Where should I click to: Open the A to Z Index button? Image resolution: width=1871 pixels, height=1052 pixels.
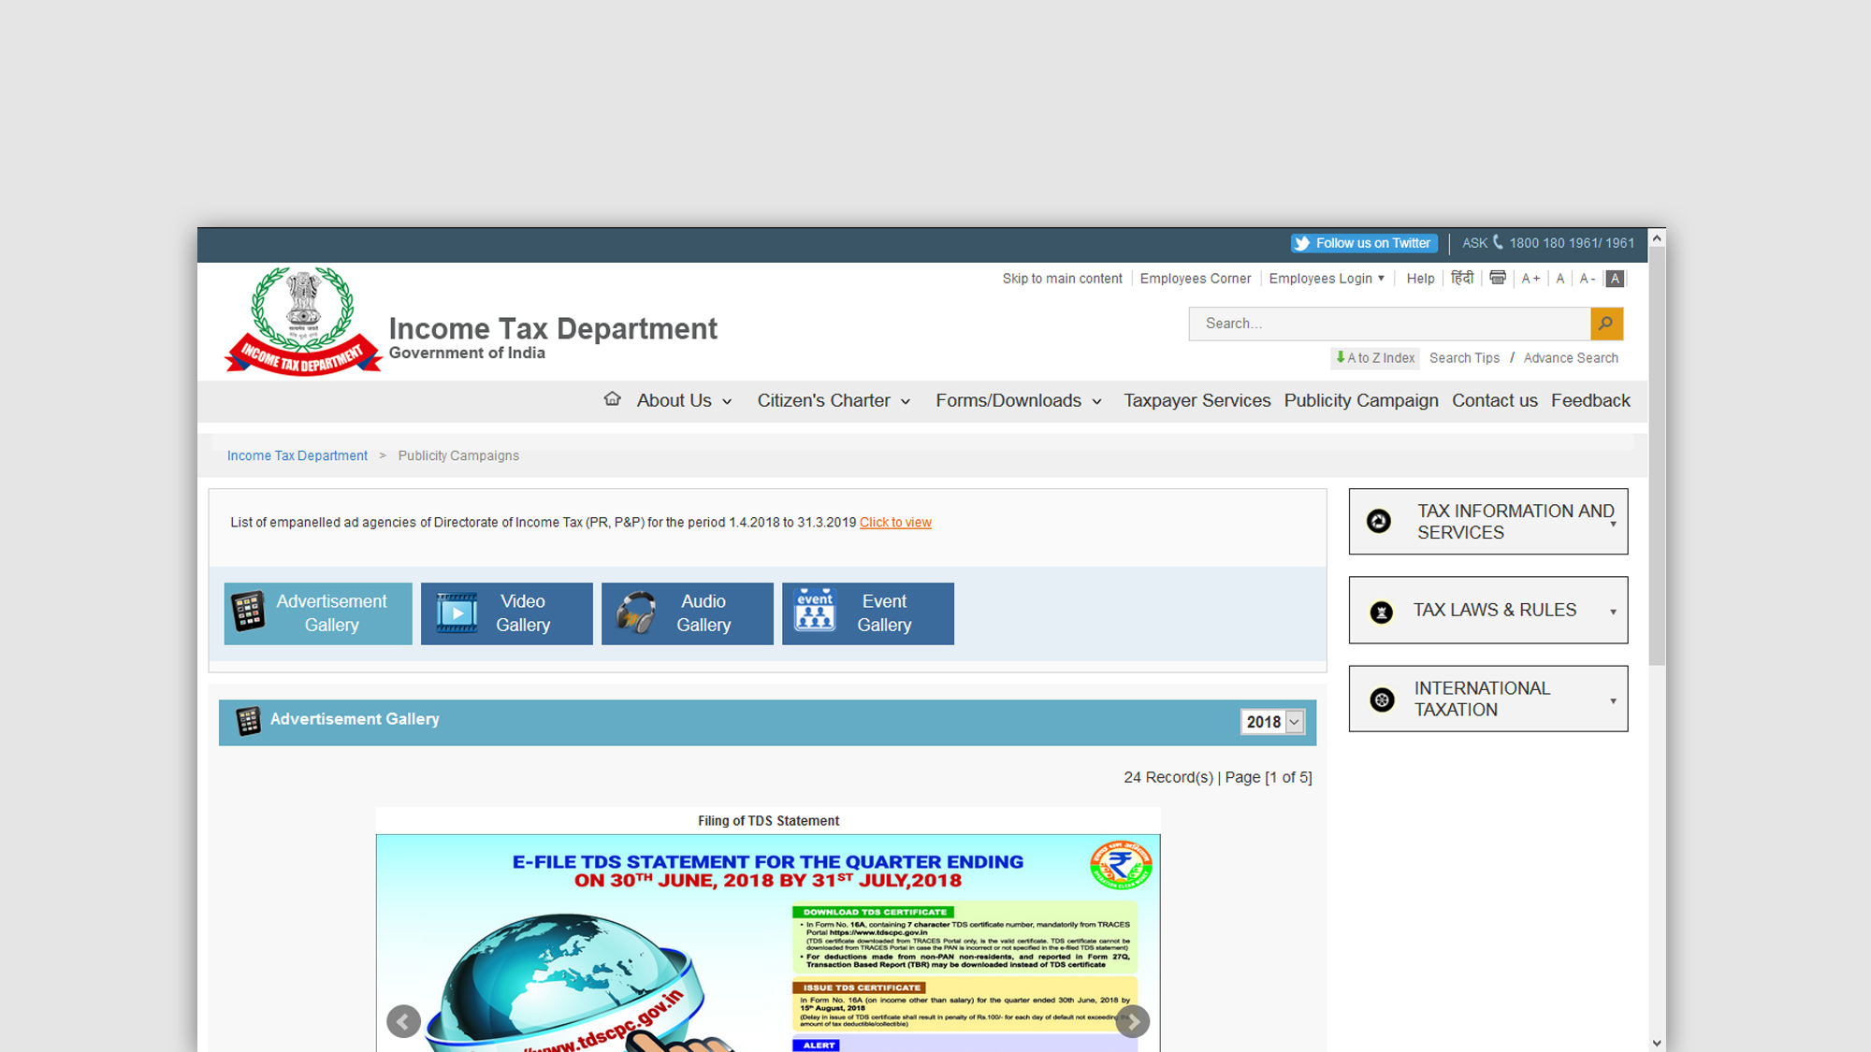coord(1375,358)
